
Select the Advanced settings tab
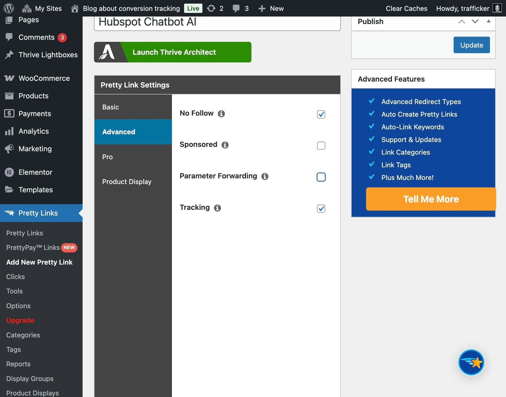coord(133,132)
